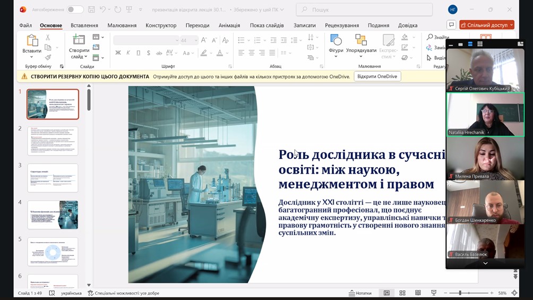Open Reading view from status bar
Viewport: 533px width, 300px height.
(x=418, y=293)
